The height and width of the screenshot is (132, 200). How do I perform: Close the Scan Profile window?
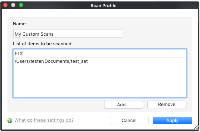5,5
